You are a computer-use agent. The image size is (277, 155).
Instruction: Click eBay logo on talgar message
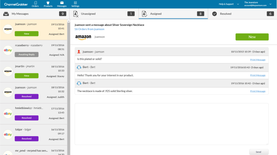8,135
